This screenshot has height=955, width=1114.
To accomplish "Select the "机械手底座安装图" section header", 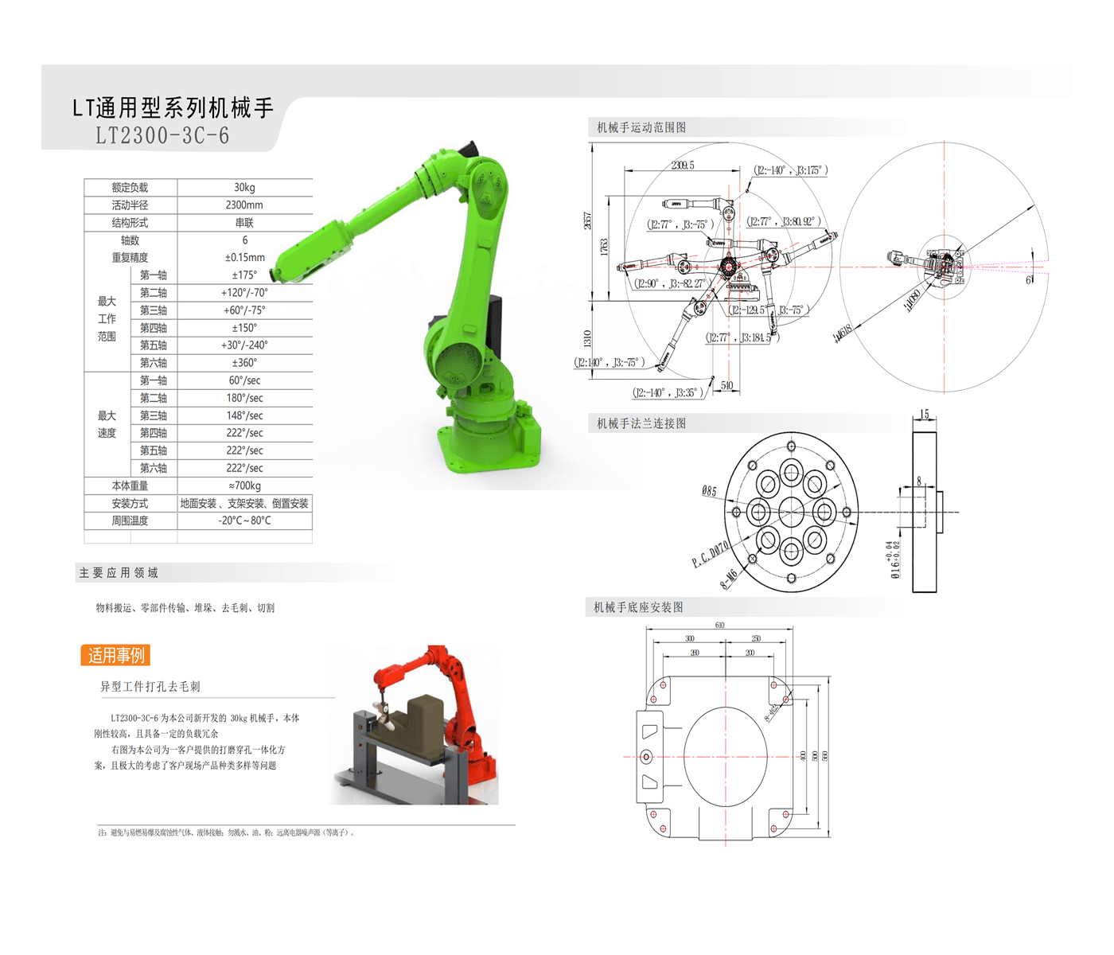I will tap(638, 607).
